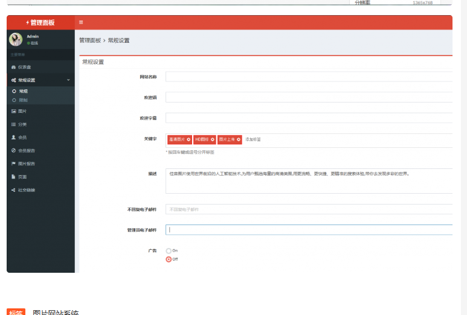Image resolution: width=467 pixels, height=315 pixels.
Task: Open 社交链接 share item in sidebar
Action: [26, 190]
